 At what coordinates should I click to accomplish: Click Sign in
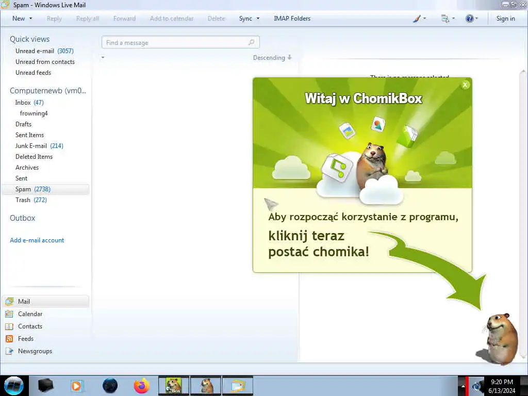click(505, 19)
